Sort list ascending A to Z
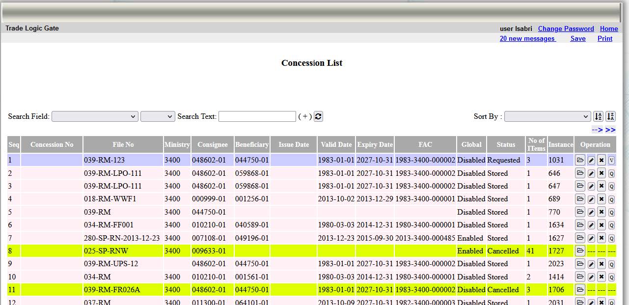Image resolution: width=629 pixels, height=305 pixels. click(x=598, y=116)
